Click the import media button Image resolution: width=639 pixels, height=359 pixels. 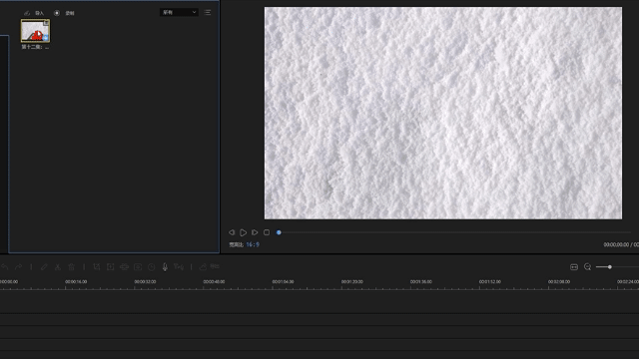34,13
